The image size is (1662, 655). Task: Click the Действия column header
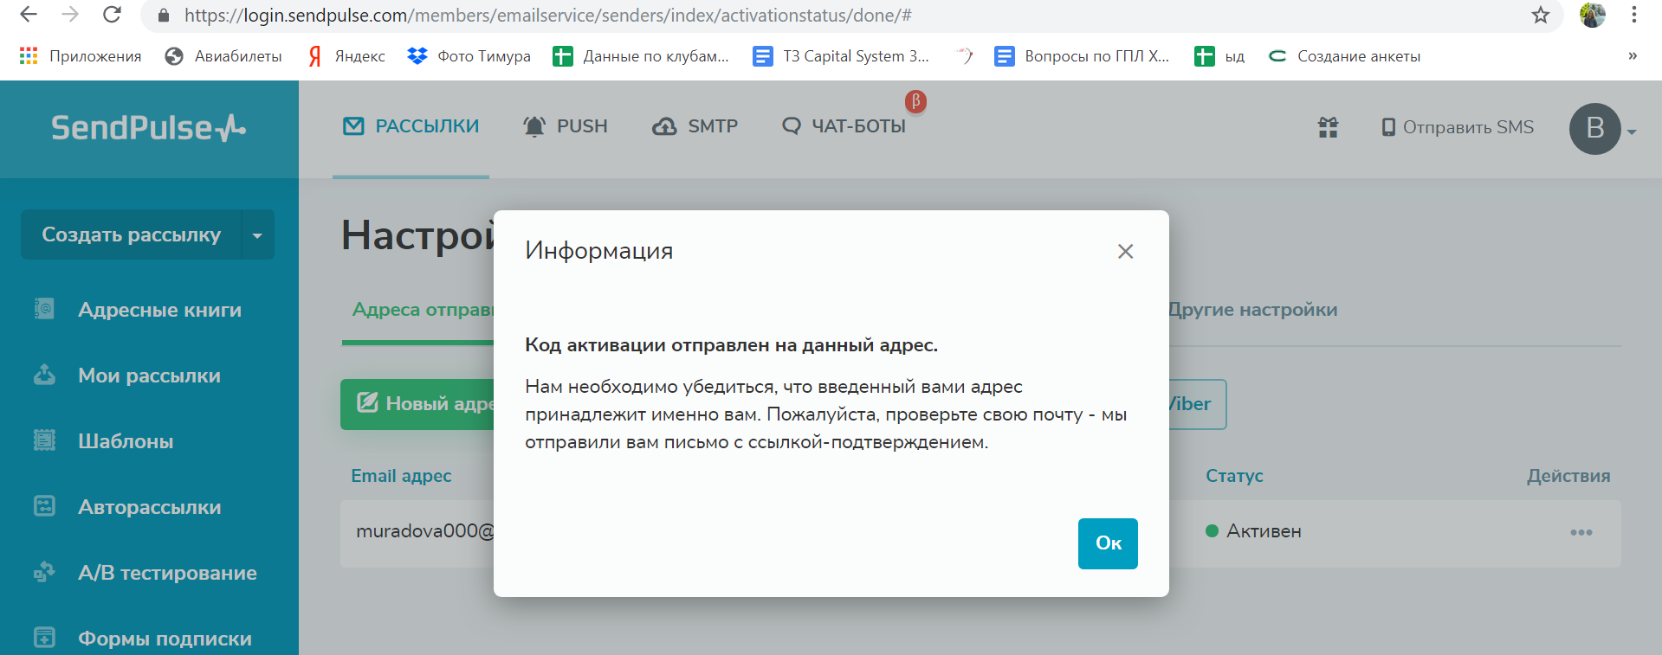(x=1568, y=476)
